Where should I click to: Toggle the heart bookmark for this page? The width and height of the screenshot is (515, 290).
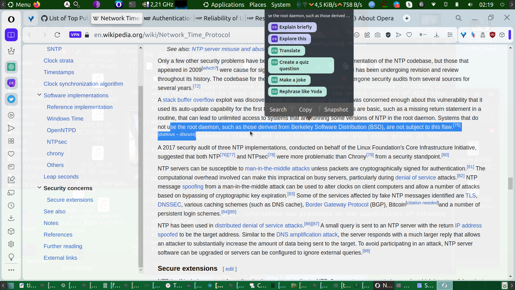click(409, 35)
